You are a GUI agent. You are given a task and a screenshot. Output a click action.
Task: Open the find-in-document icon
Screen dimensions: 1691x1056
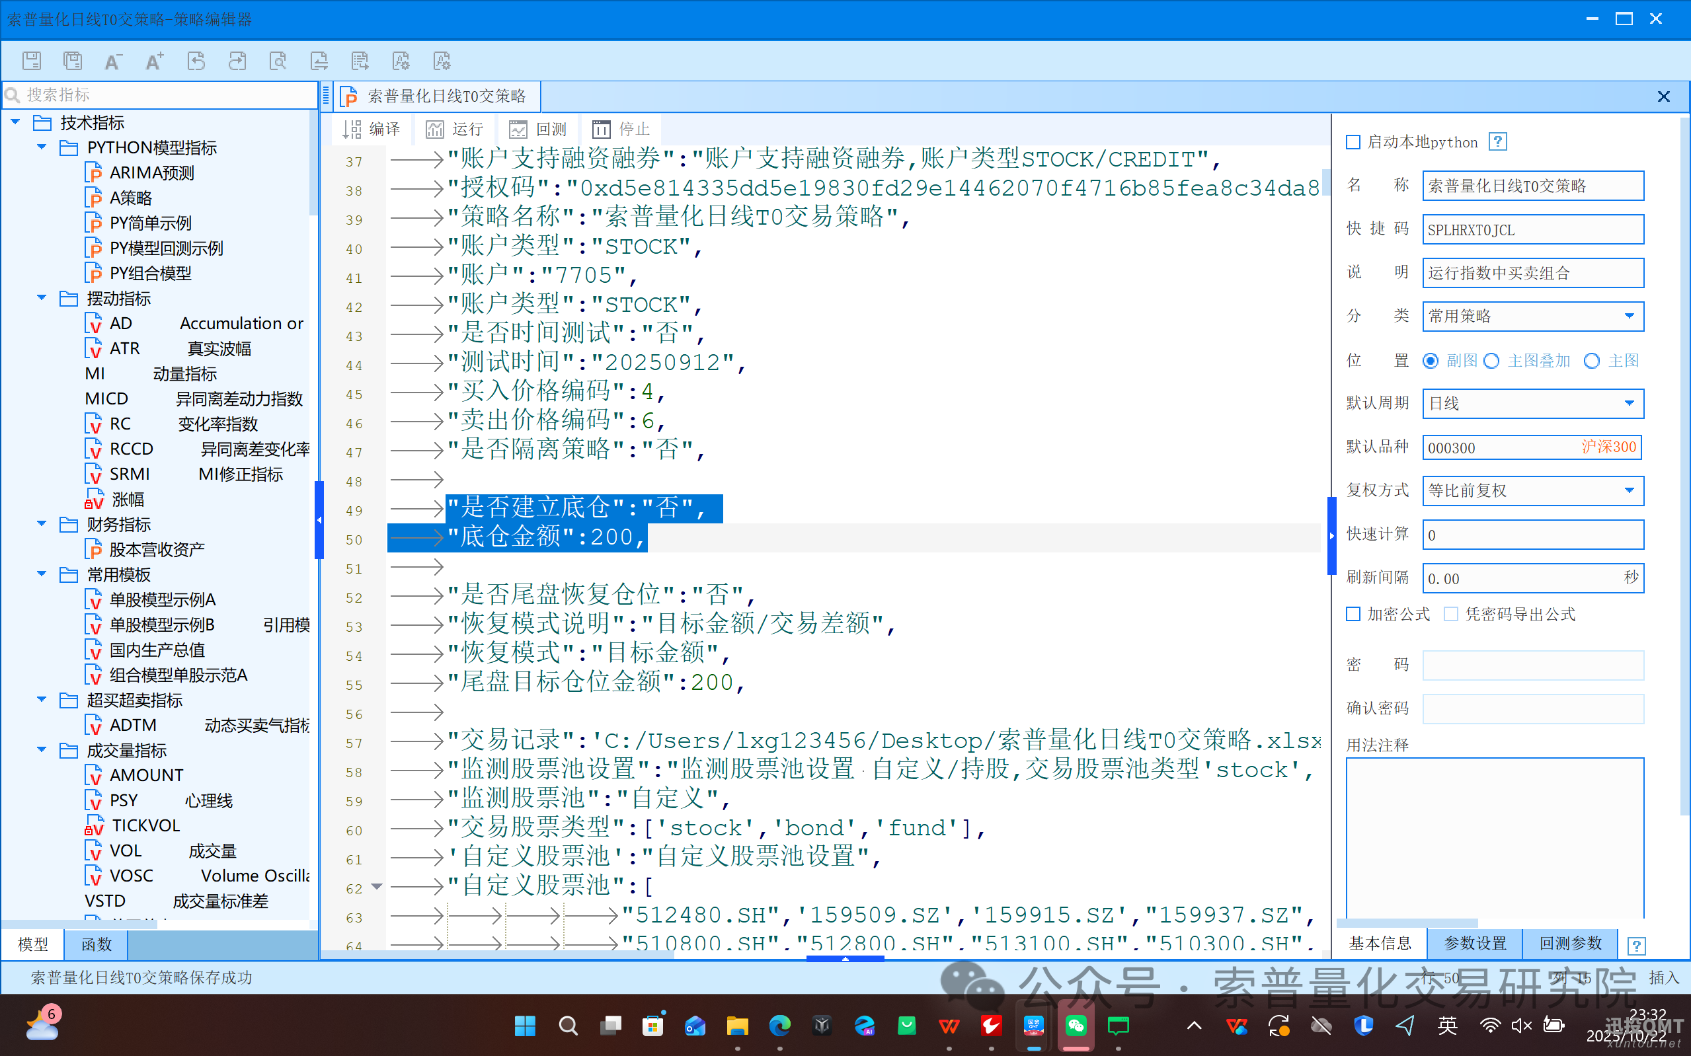pos(278,61)
